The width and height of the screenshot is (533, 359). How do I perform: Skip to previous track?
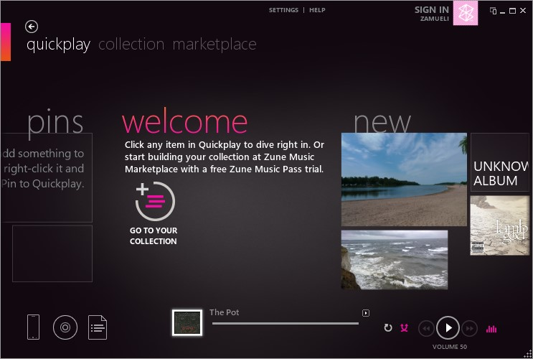point(426,328)
